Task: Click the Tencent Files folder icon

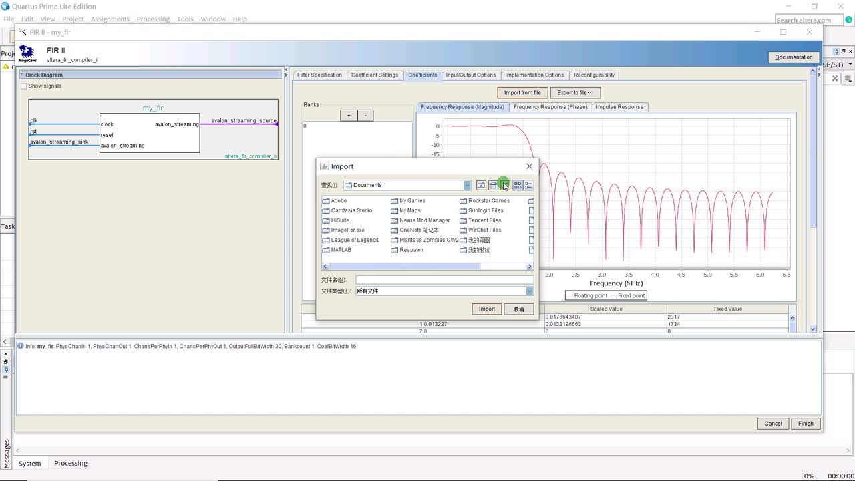Action: 464,220
